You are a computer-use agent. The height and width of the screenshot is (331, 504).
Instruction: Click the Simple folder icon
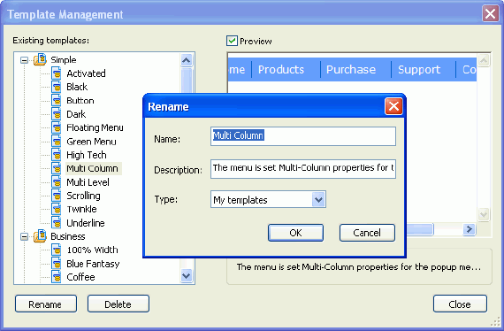click(41, 59)
